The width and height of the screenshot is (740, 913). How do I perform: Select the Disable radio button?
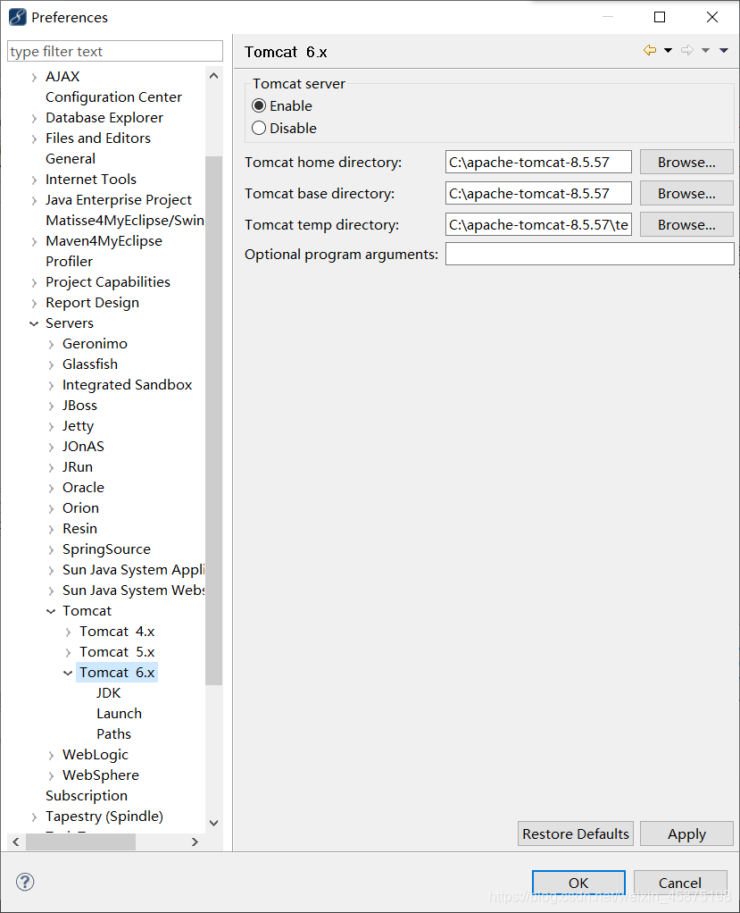tap(259, 128)
